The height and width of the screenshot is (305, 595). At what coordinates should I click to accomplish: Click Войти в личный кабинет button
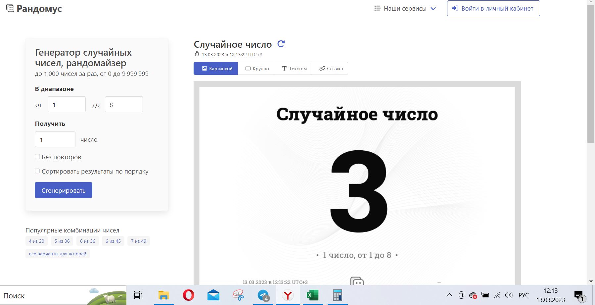click(493, 9)
